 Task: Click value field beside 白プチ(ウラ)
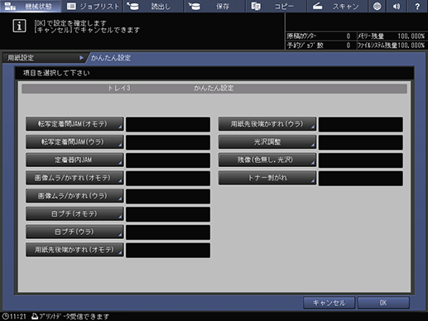click(x=168, y=232)
